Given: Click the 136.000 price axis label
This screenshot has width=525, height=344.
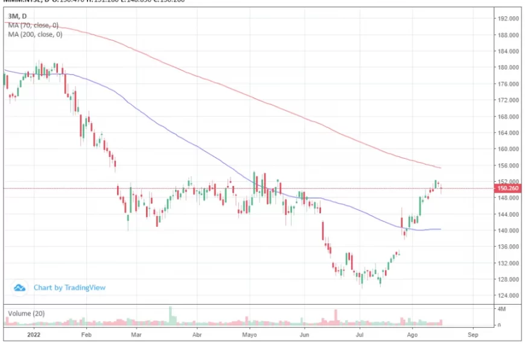Looking at the screenshot, I should click(508, 246).
